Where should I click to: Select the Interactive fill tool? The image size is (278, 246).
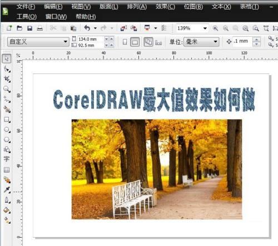tap(7, 220)
